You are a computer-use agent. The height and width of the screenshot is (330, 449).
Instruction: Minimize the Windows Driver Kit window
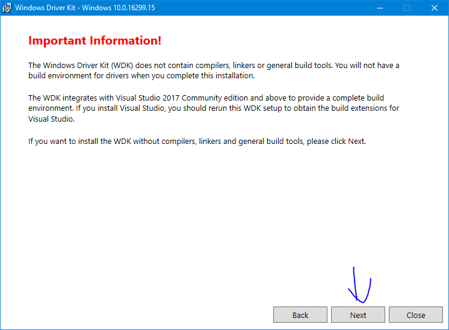(380, 8)
